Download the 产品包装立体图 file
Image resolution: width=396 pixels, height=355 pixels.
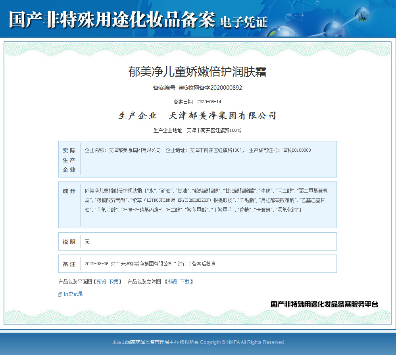[x=185, y=282]
